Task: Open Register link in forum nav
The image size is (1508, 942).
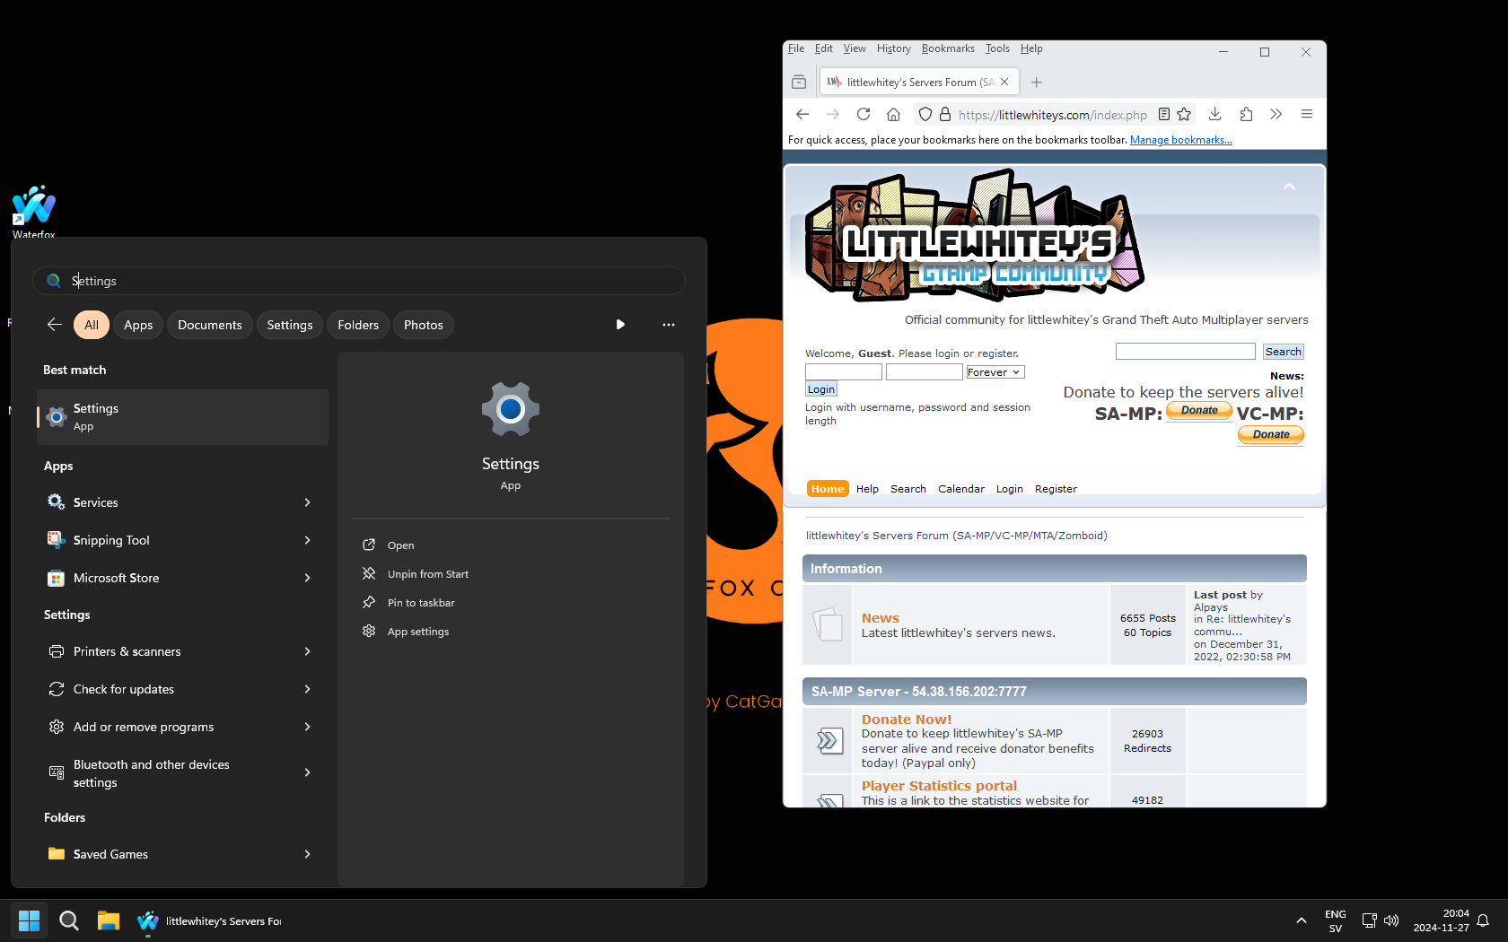Action: (1056, 489)
